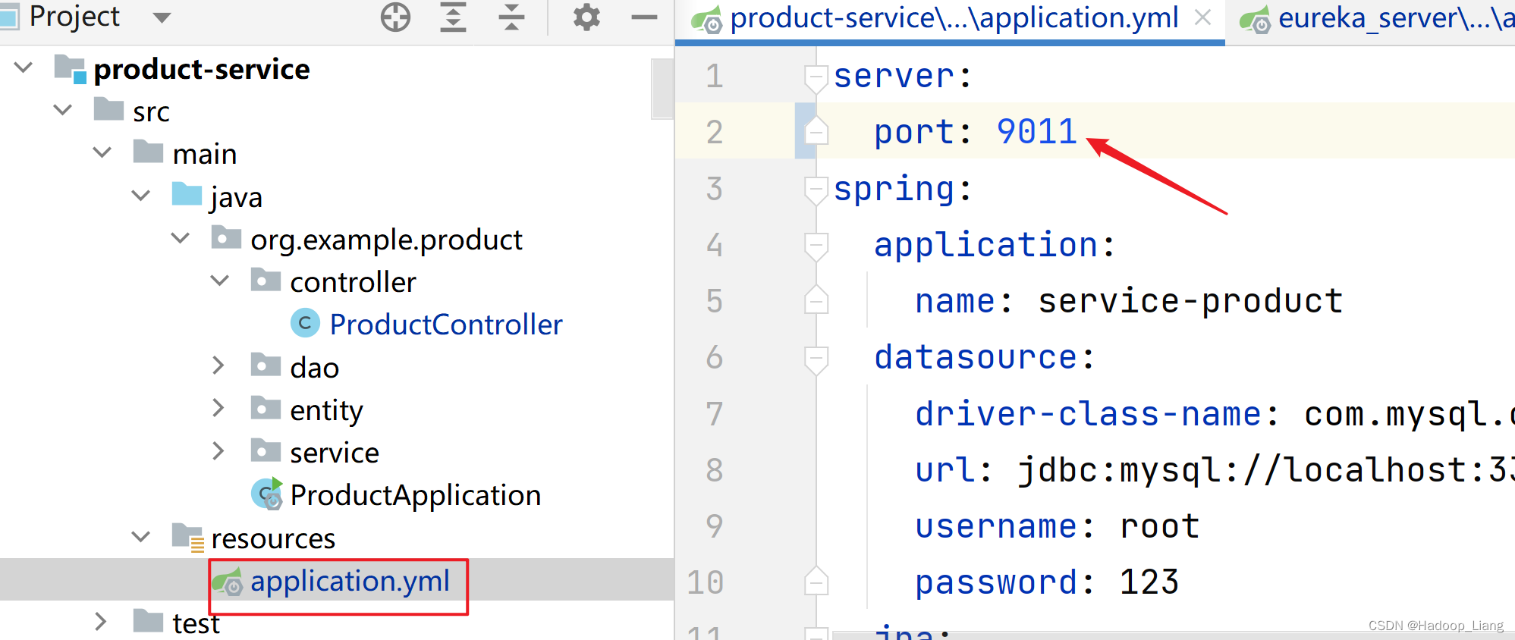Expand the dao package folder
Screen dimensions: 1515x640
(218, 366)
